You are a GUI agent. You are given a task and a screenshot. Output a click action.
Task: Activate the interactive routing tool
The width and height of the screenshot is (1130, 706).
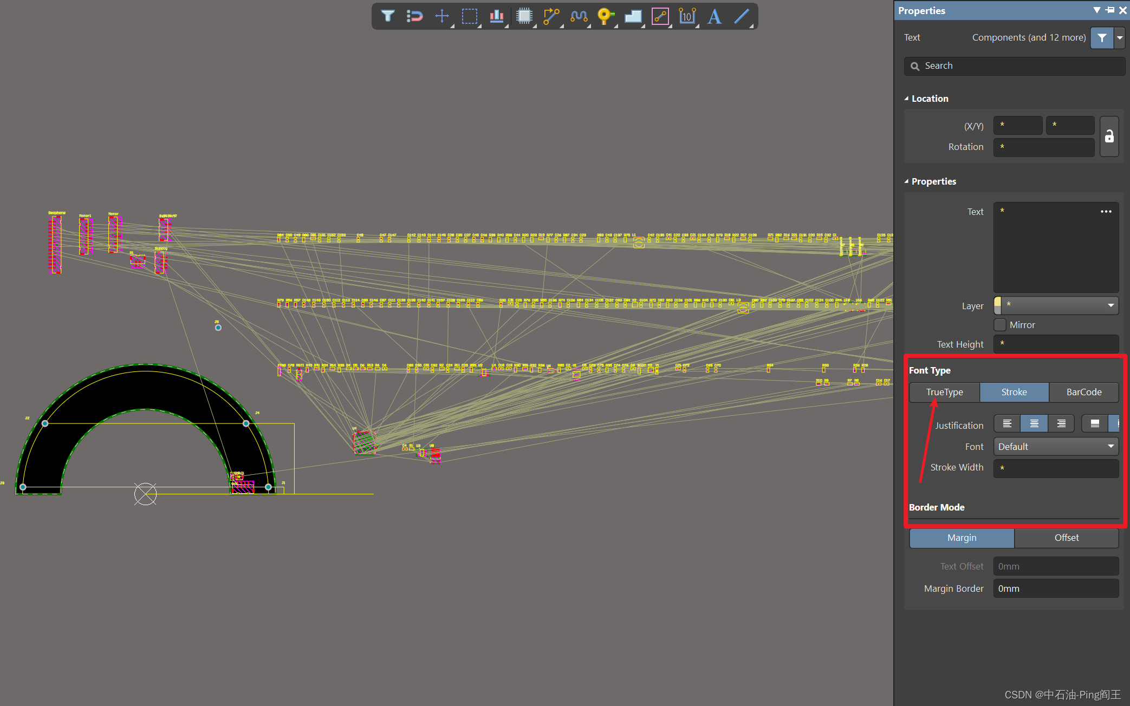point(551,16)
